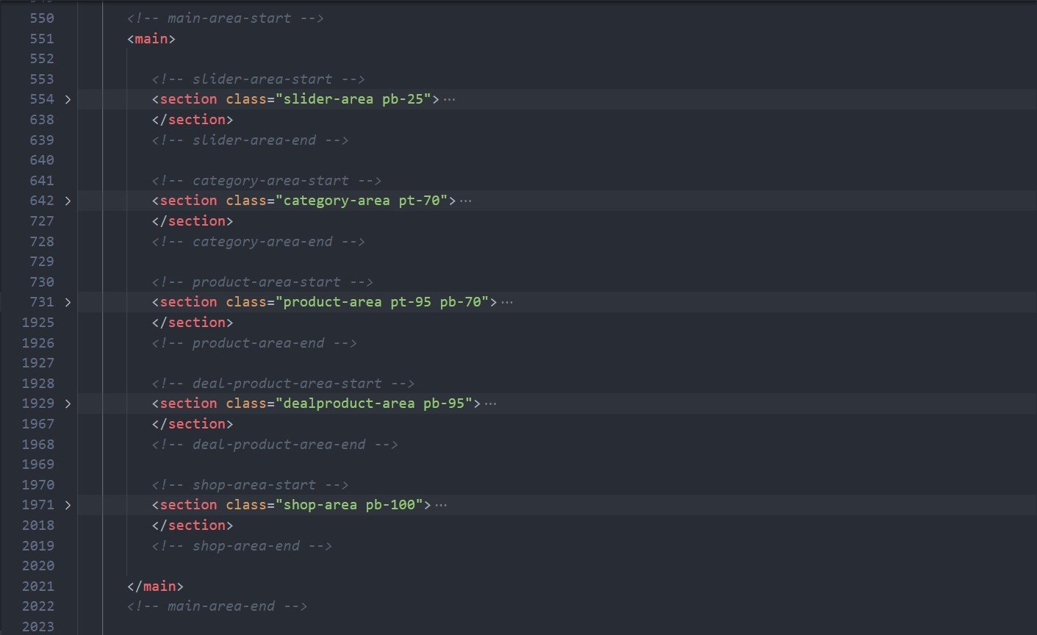The width and height of the screenshot is (1037, 635).
Task: Click folded-code ellipsis after product-area tag
Action: point(506,302)
